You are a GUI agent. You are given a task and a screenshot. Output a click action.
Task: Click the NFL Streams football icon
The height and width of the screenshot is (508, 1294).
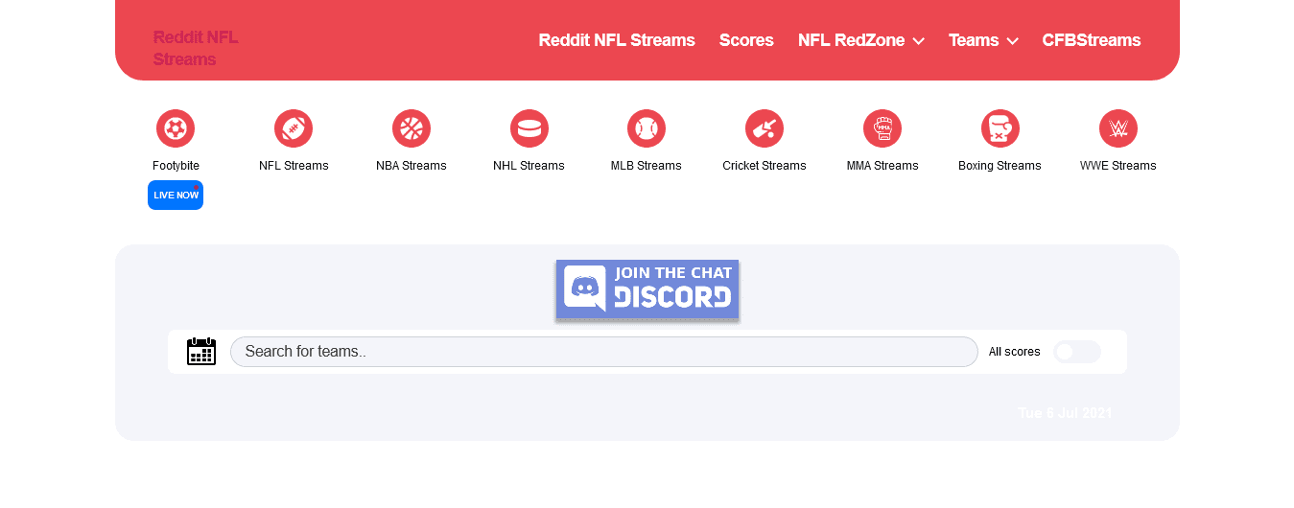tap(294, 128)
